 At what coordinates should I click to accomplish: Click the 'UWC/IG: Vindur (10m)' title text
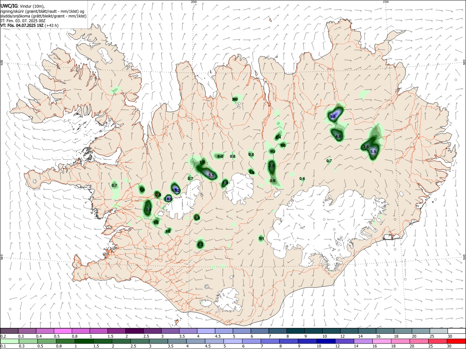coord(22,6)
